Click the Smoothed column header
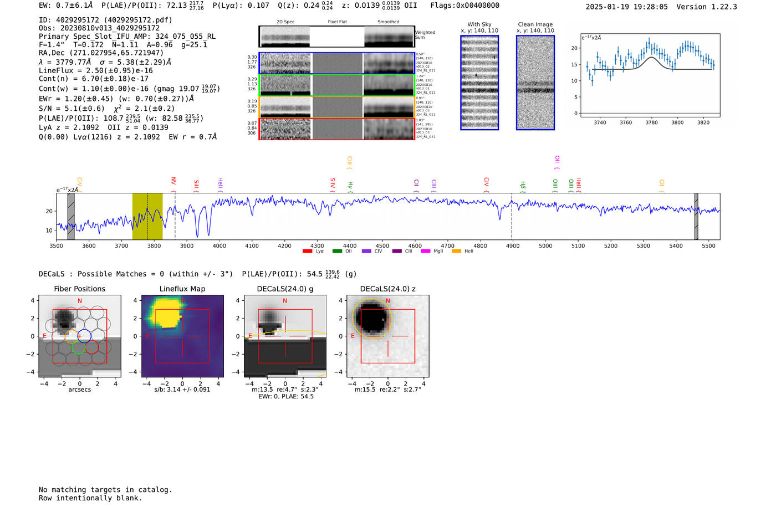776x528 pixels. click(388, 22)
